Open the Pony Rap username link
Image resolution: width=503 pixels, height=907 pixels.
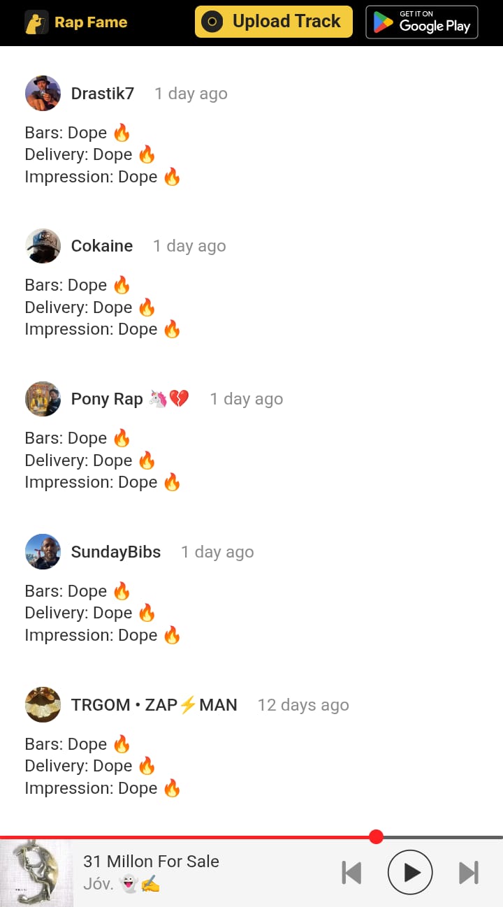point(130,399)
